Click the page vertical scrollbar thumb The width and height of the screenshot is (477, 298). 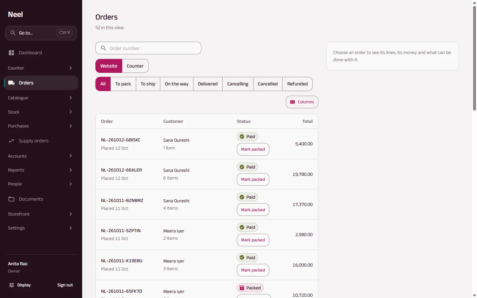coord(474,58)
